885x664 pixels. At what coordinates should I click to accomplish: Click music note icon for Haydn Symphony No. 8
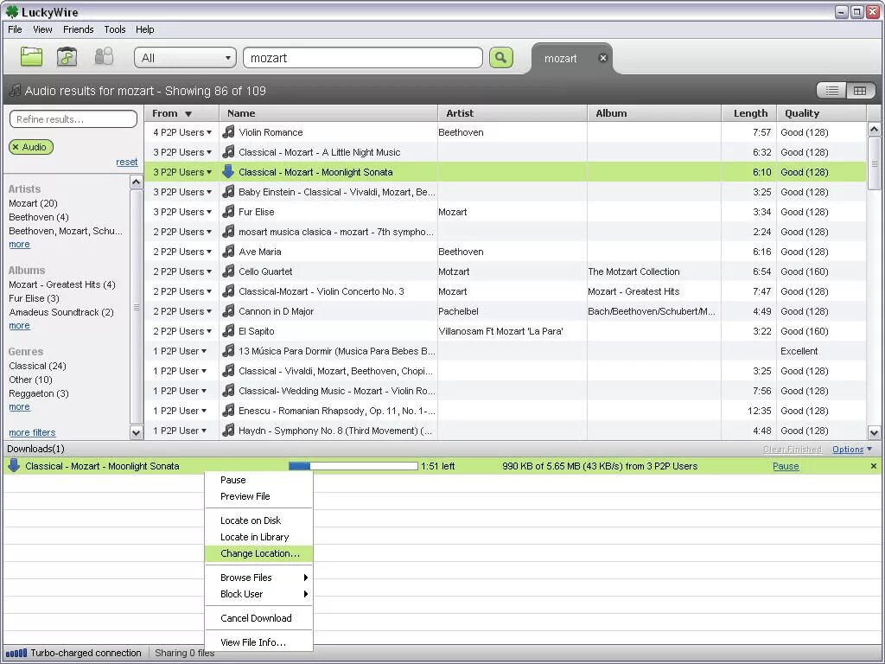pos(228,431)
